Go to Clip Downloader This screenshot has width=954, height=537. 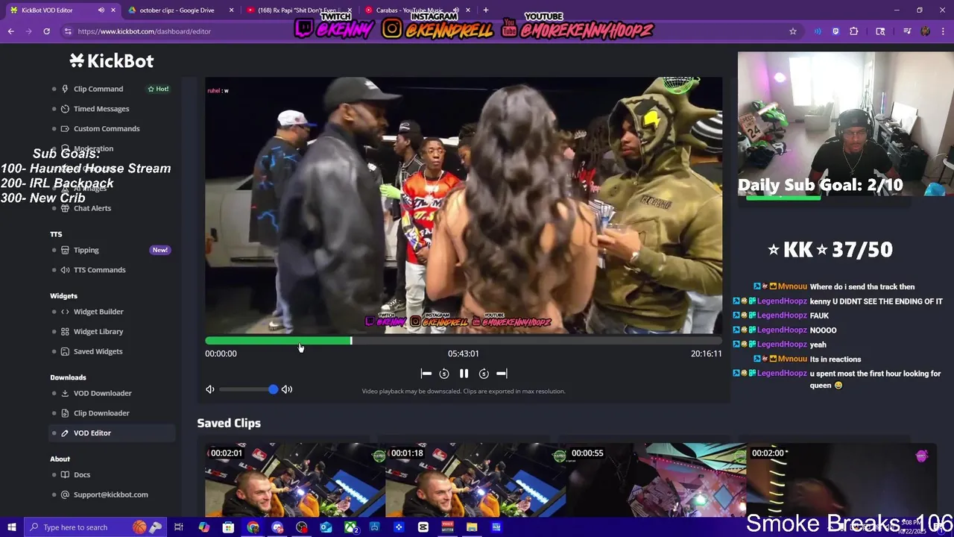pos(101,413)
